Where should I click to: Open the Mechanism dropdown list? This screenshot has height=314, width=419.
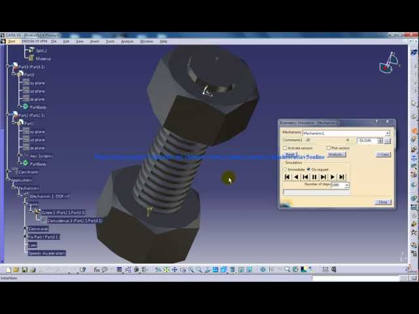(388, 133)
